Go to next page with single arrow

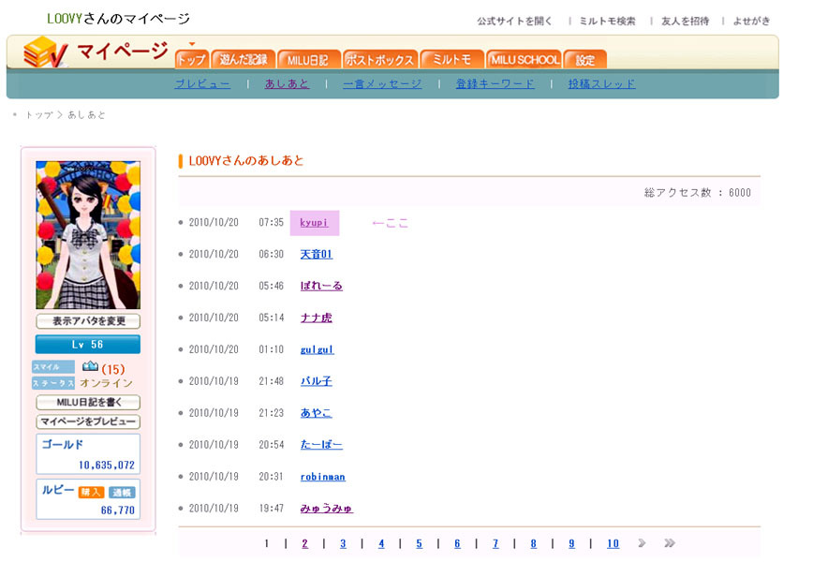[642, 543]
